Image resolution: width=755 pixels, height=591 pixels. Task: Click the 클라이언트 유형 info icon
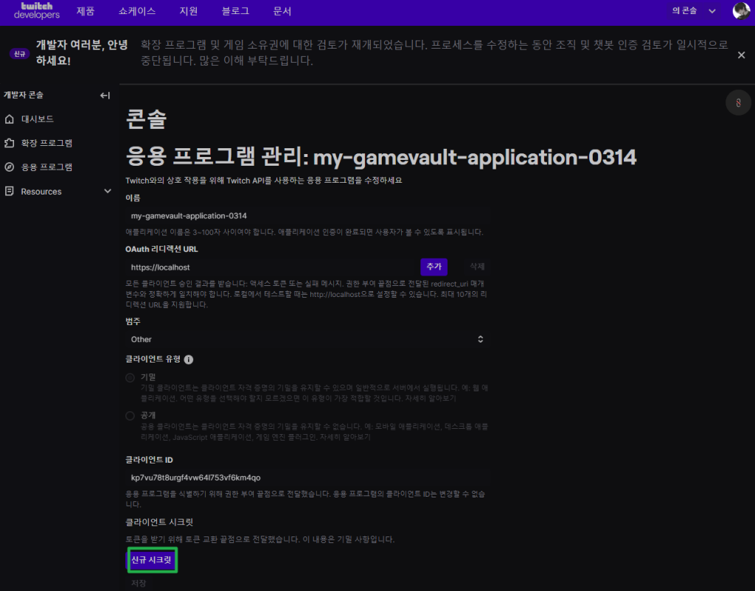coord(188,360)
